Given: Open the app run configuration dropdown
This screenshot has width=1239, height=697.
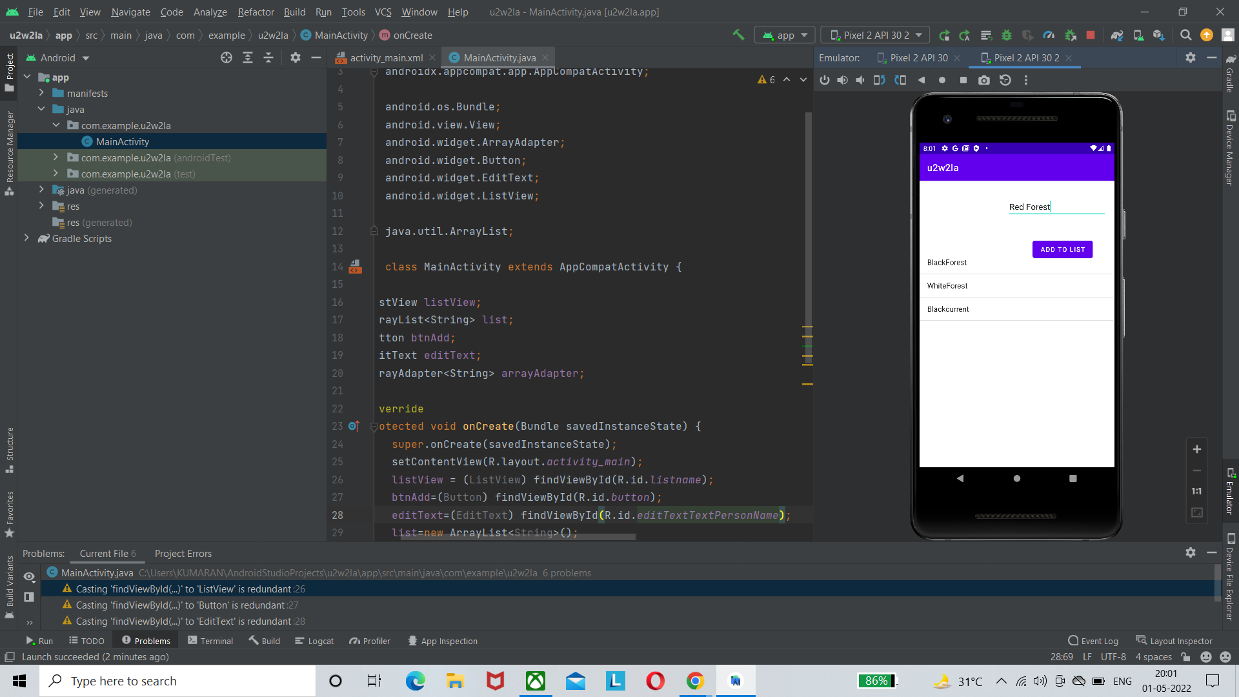Looking at the screenshot, I should pyautogui.click(x=785, y=35).
